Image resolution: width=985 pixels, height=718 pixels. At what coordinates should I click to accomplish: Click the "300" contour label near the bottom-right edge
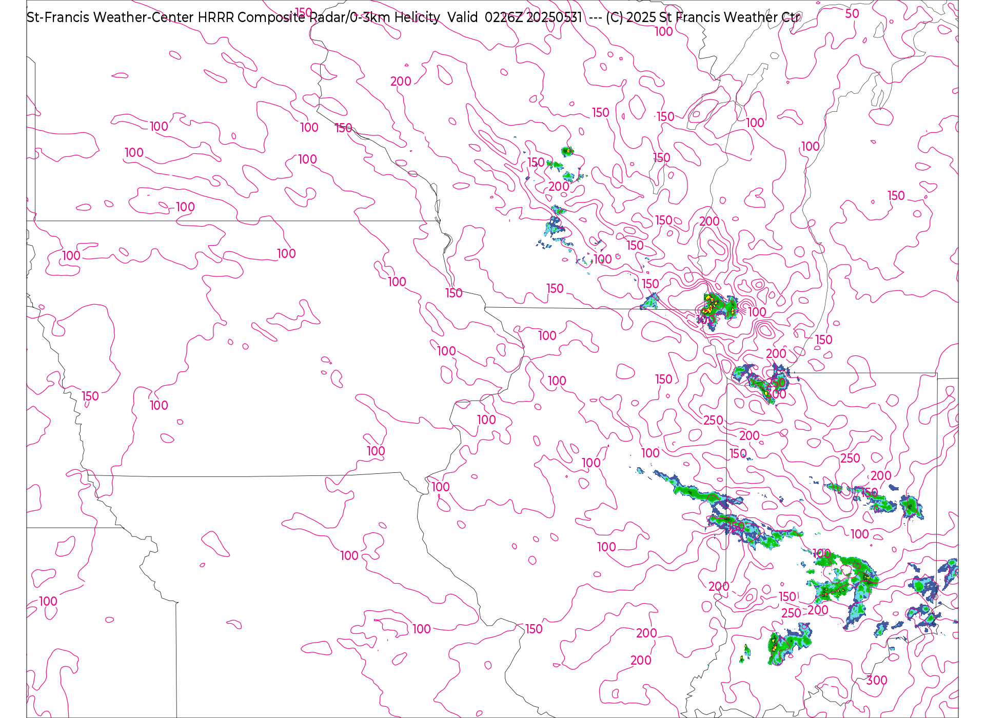tap(877, 681)
